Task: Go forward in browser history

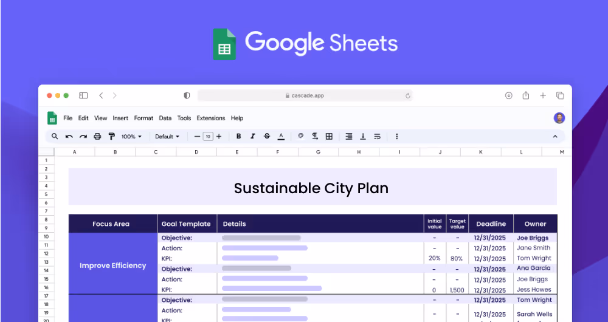Action: click(x=114, y=95)
